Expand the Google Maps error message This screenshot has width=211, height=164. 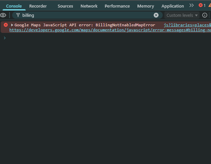click(x=12, y=25)
